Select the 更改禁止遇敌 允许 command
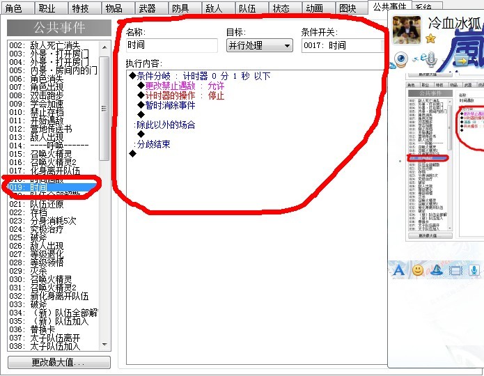 pyautogui.click(x=181, y=86)
